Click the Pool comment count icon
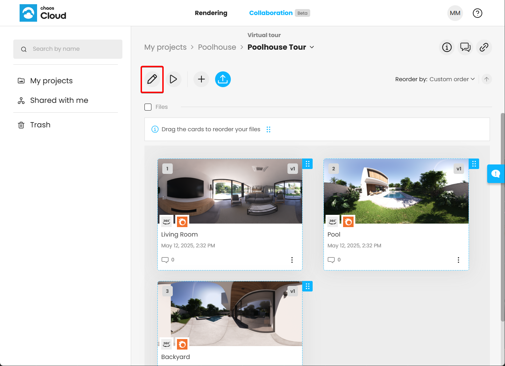This screenshot has width=505, height=366. 331,260
